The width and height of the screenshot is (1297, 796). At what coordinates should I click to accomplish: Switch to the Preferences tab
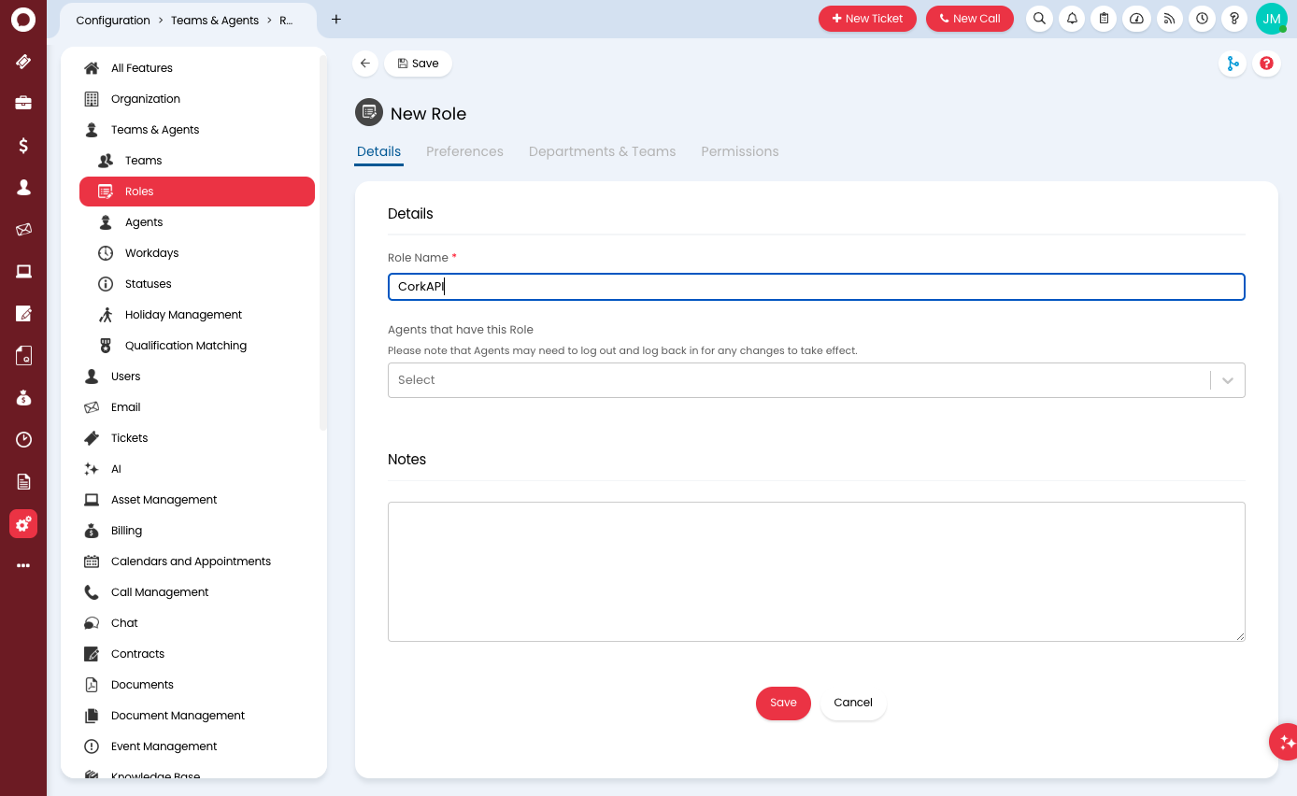tap(464, 151)
